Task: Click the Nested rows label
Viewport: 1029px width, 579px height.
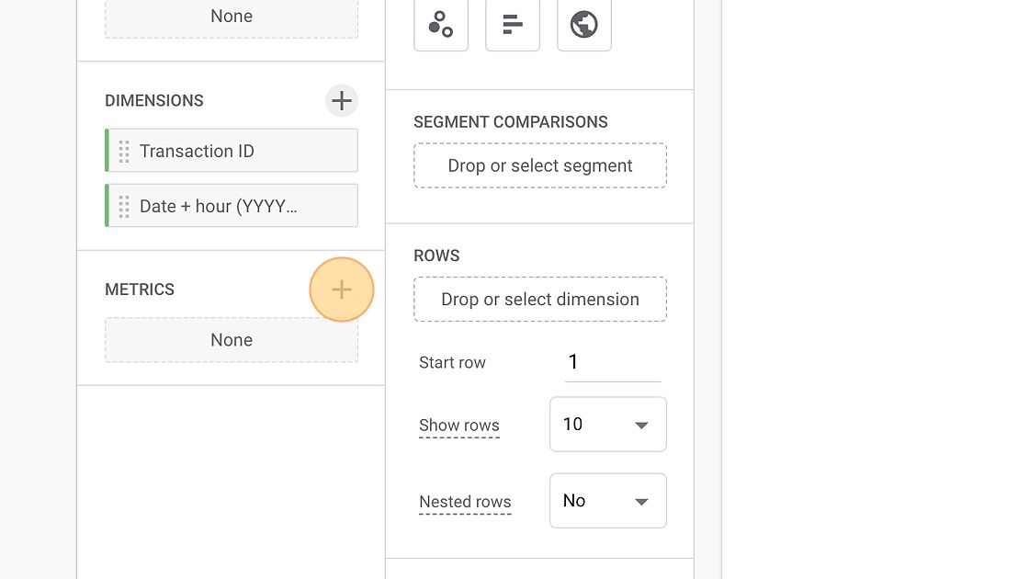Action: pyautogui.click(x=465, y=502)
